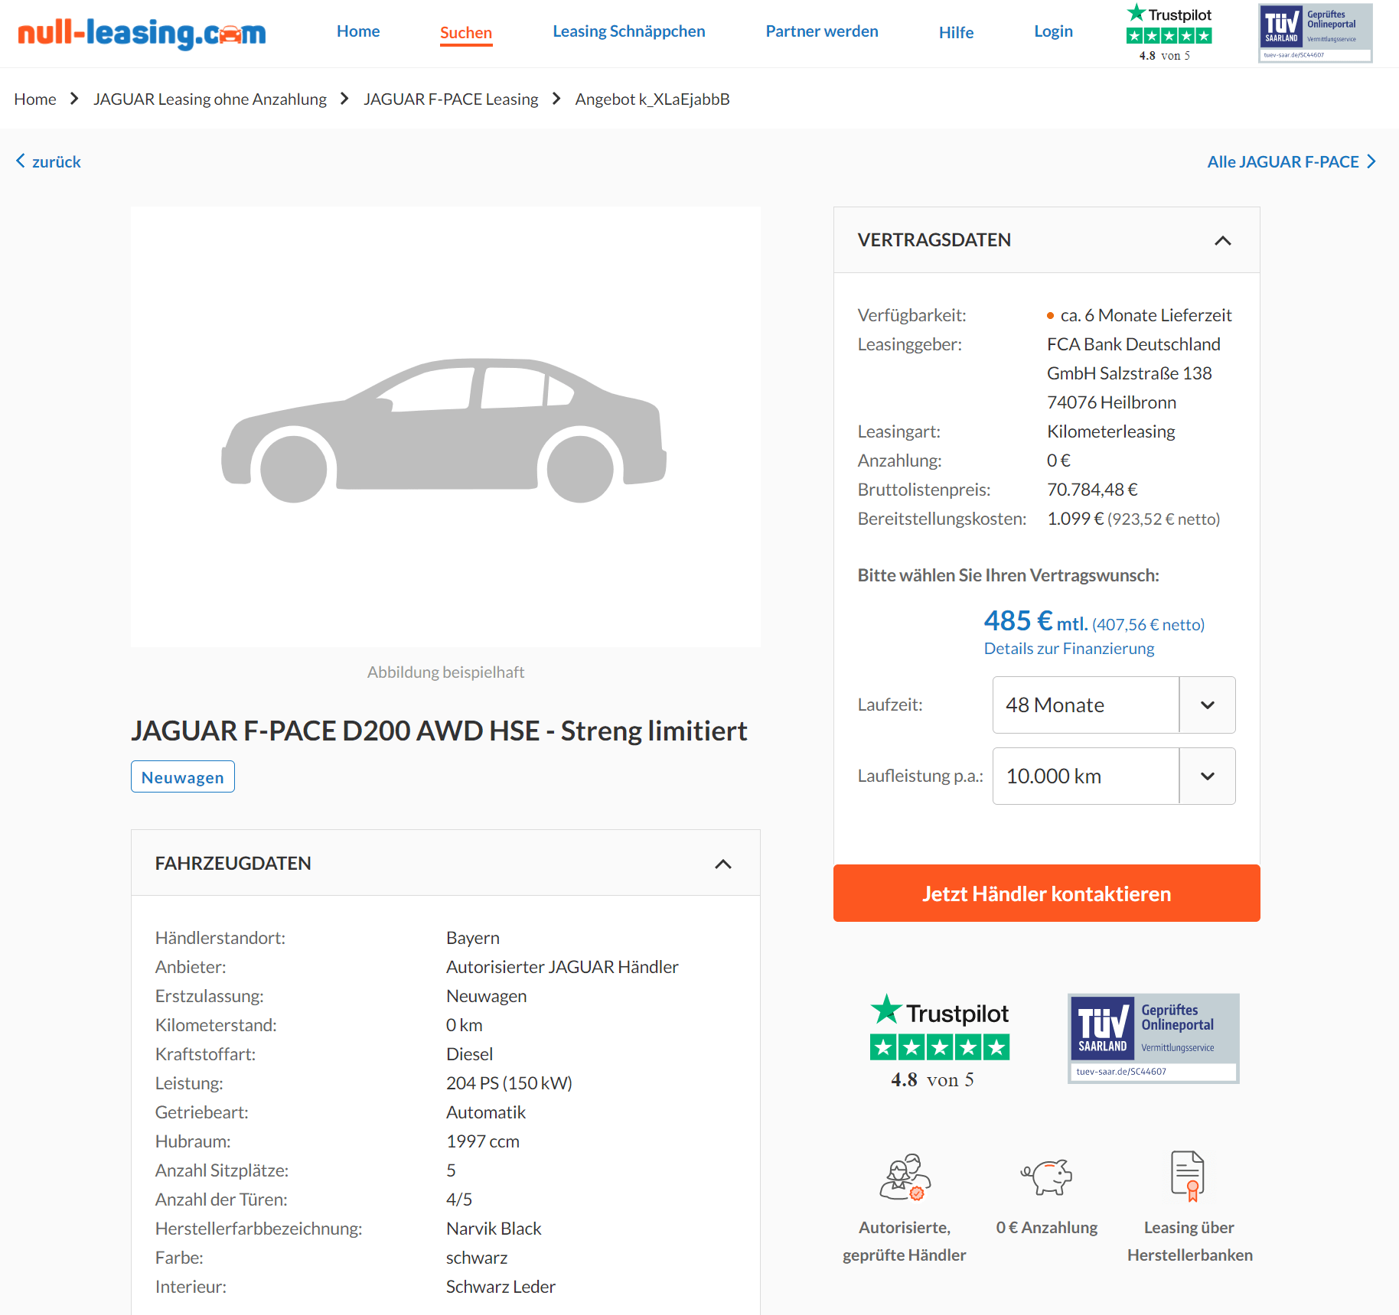The width and height of the screenshot is (1399, 1315).
Task: Click the 485 € mtl. price
Action: (1035, 620)
